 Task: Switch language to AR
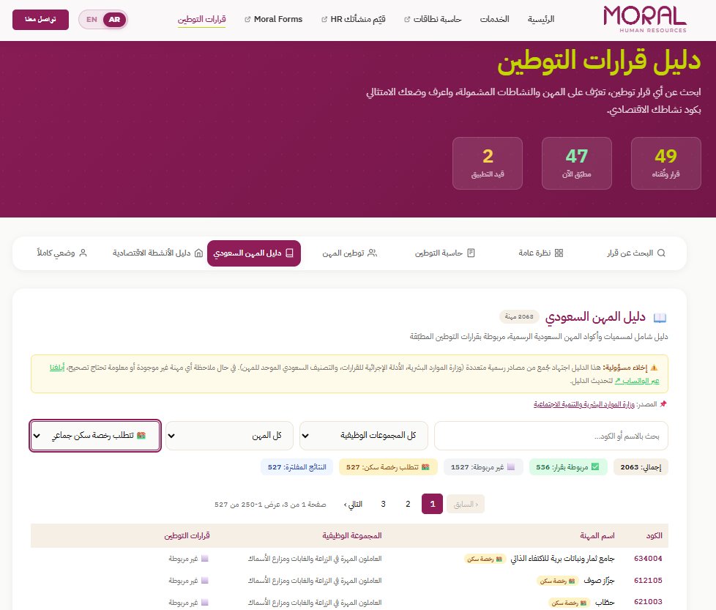[x=115, y=20]
